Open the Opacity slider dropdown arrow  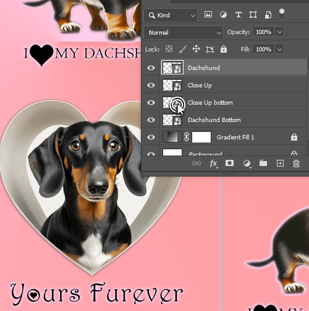coord(279,32)
